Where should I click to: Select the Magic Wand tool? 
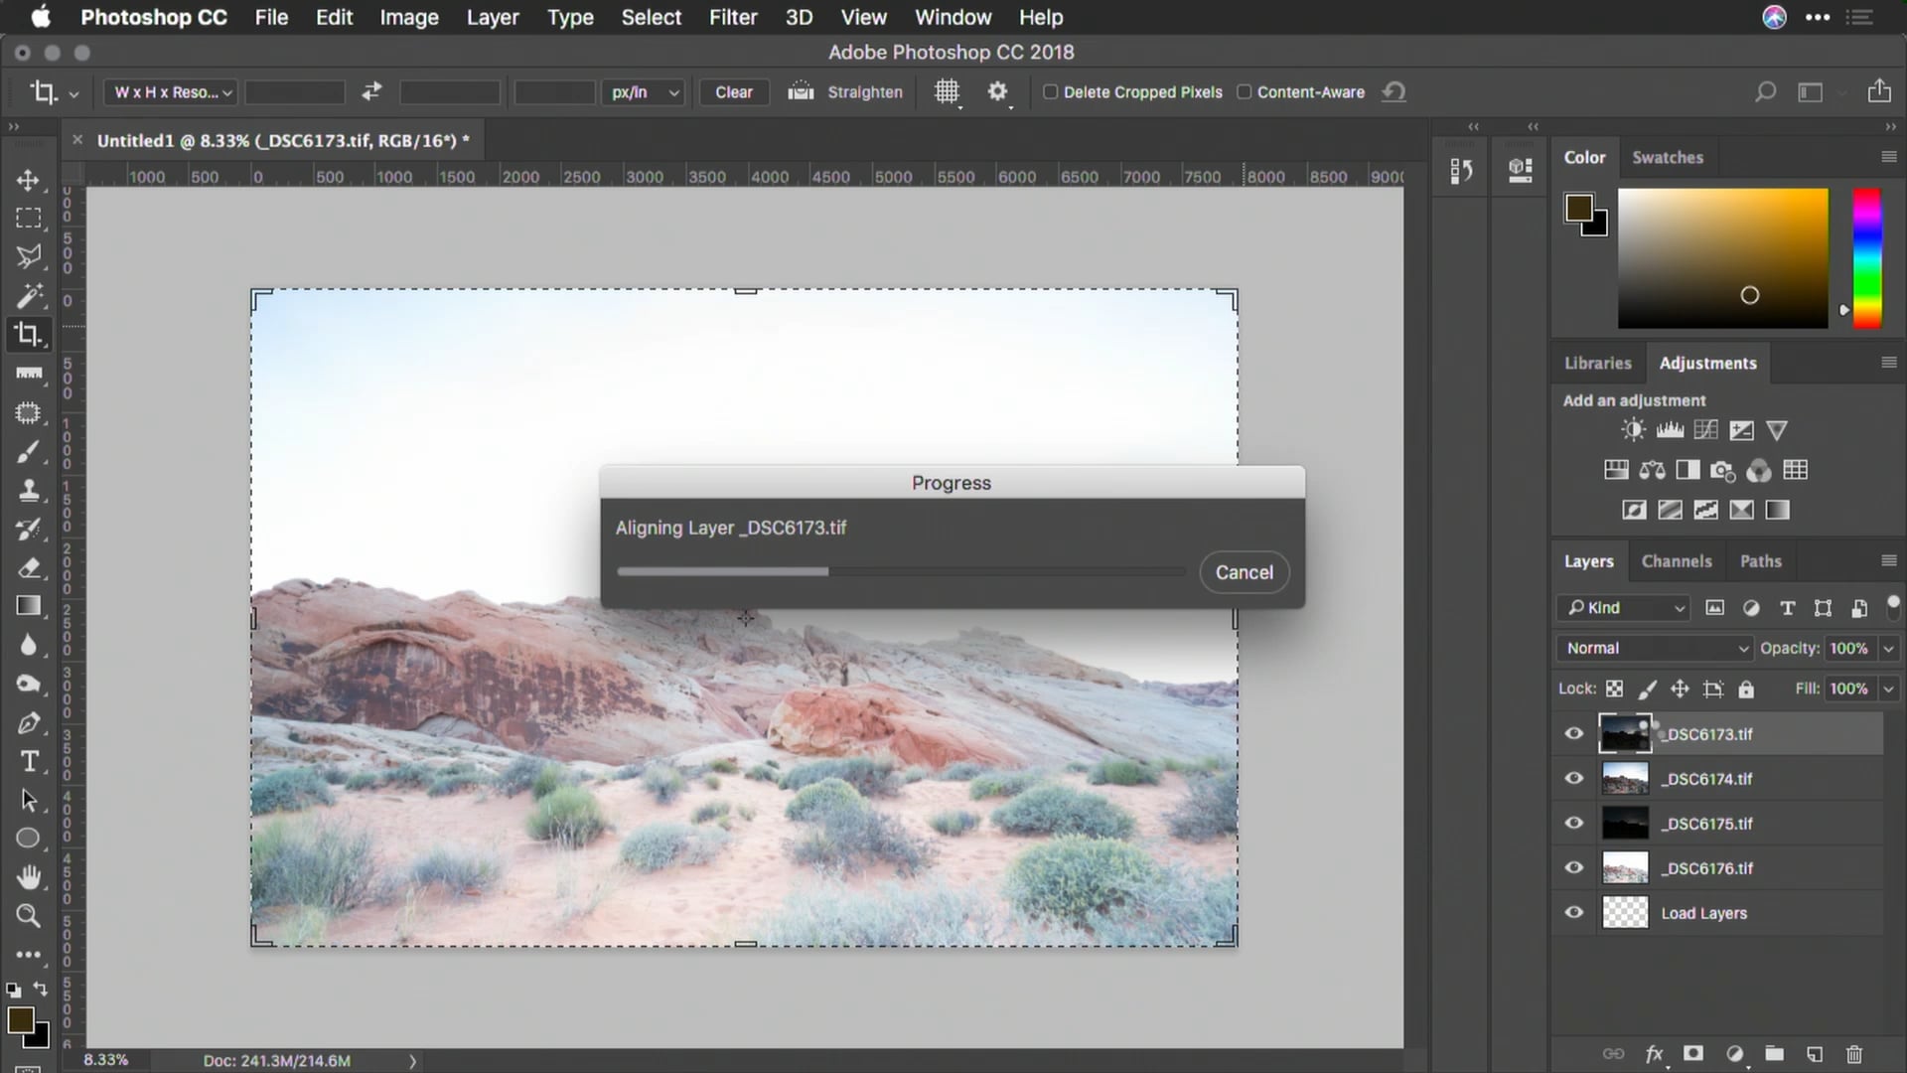click(29, 295)
